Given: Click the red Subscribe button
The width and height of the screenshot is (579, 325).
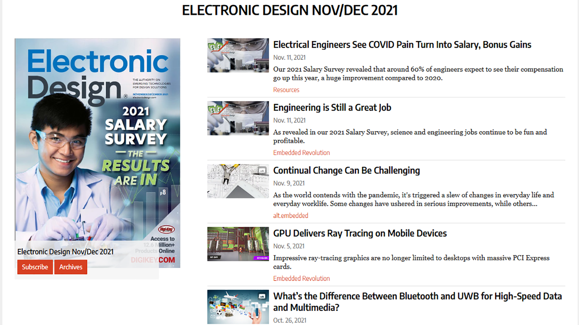Looking at the screenshot, I should point(35,267).
